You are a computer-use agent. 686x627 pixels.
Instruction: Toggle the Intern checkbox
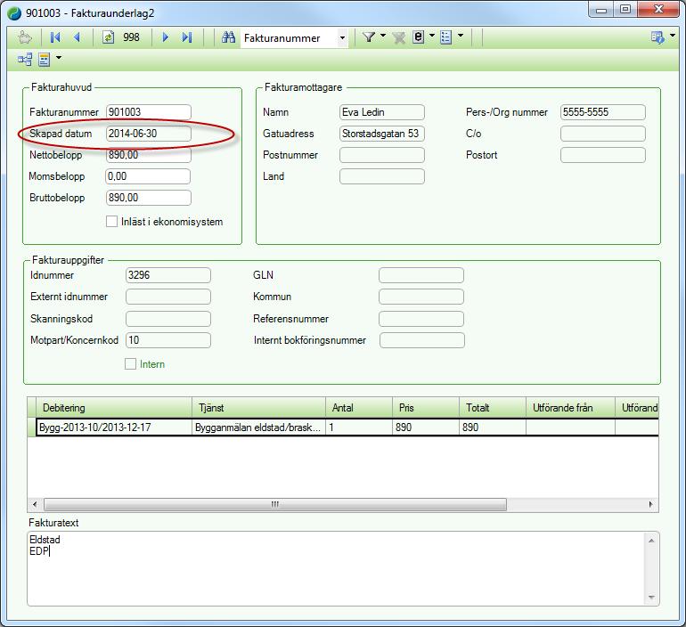130,363
